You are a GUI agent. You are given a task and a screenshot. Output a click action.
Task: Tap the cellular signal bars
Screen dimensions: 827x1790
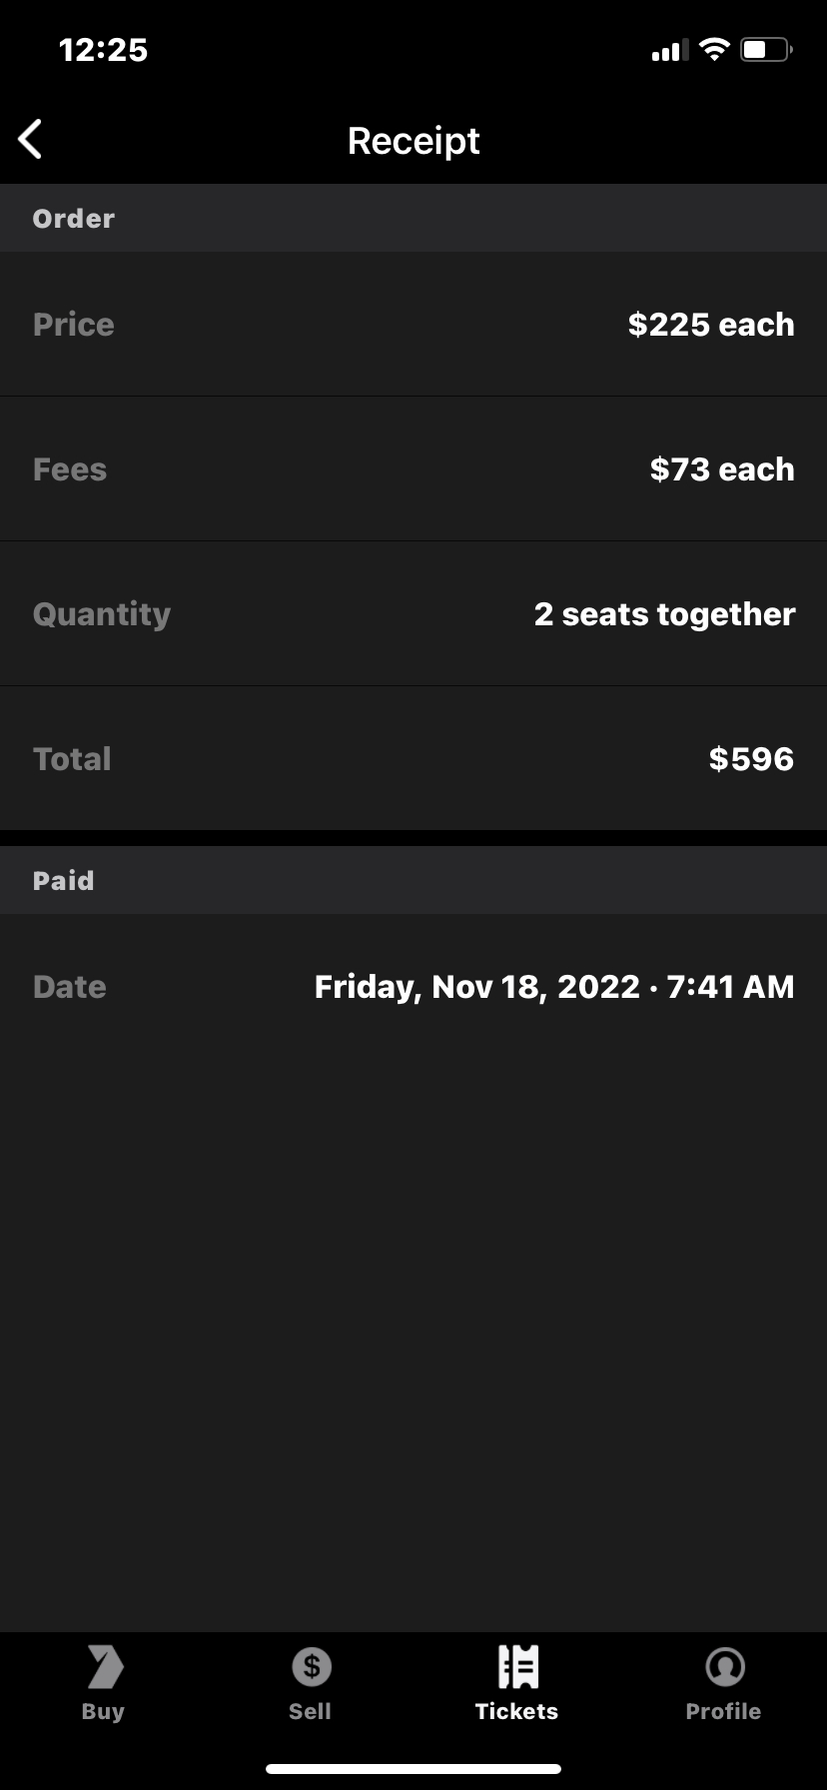click(669, 51)
